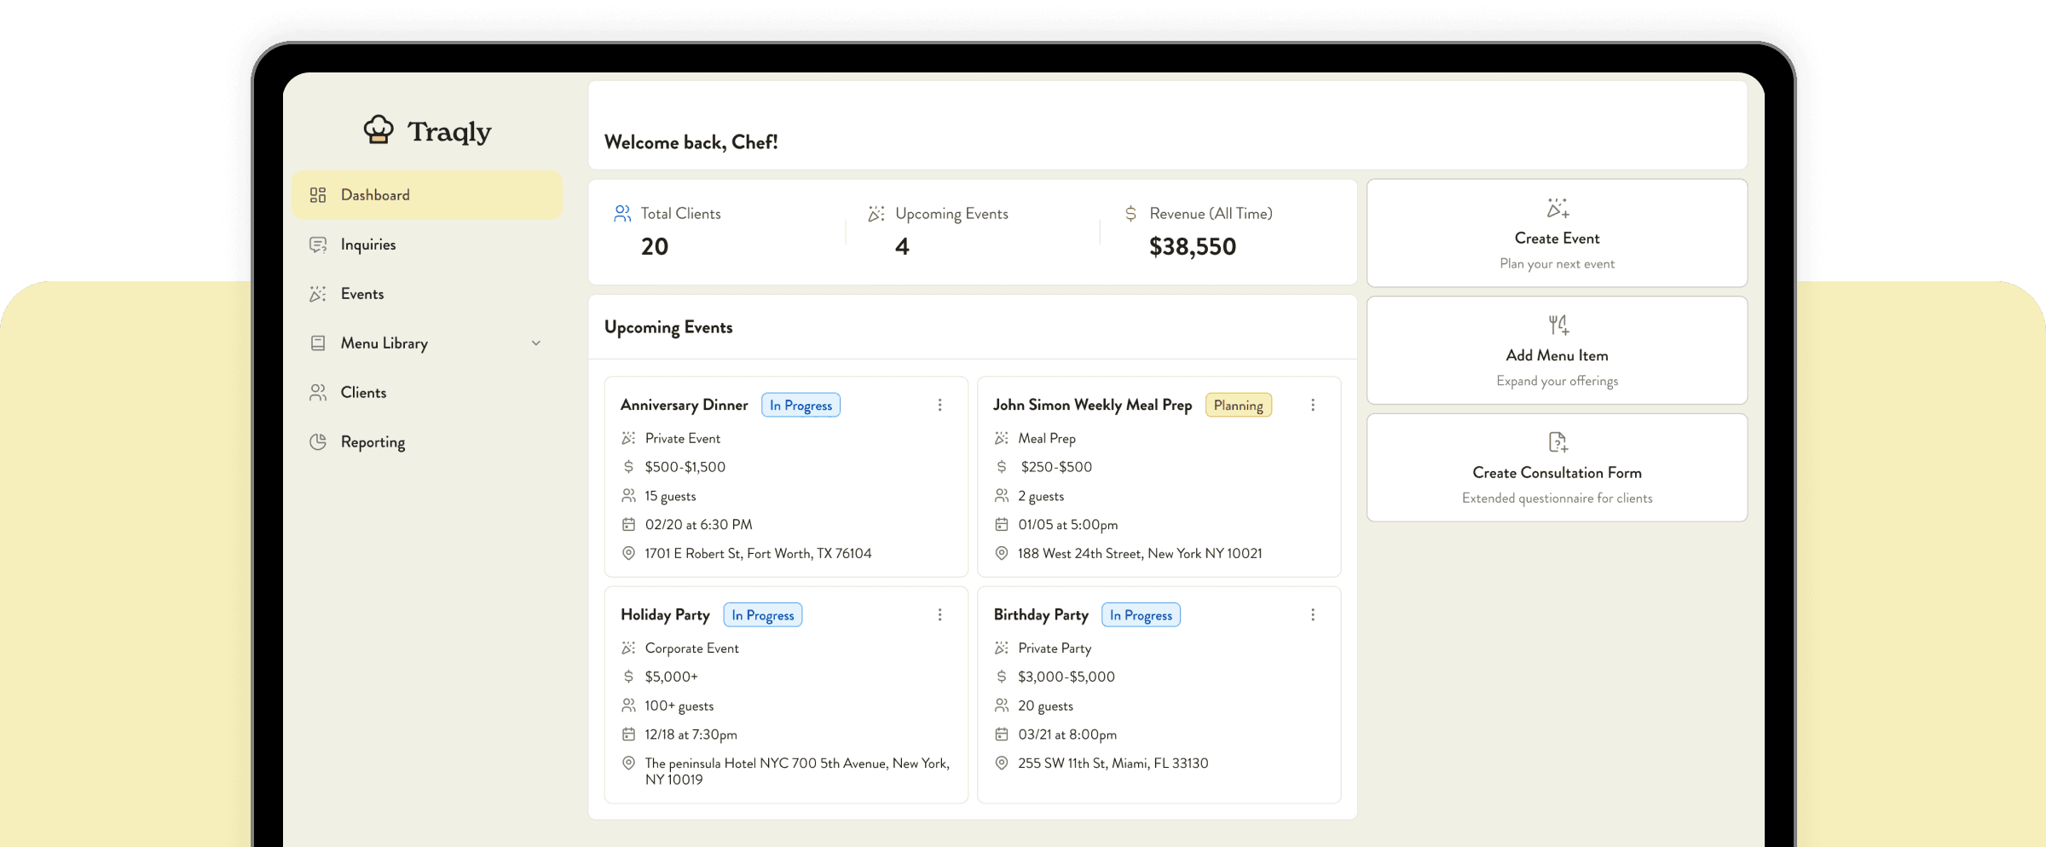Click the Dashboard grid icon in sidebar
The image size is (2046, 847).
[x=318, y=195]
